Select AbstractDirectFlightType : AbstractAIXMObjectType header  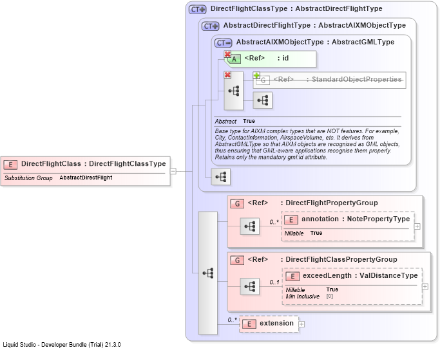click(314, 26)
